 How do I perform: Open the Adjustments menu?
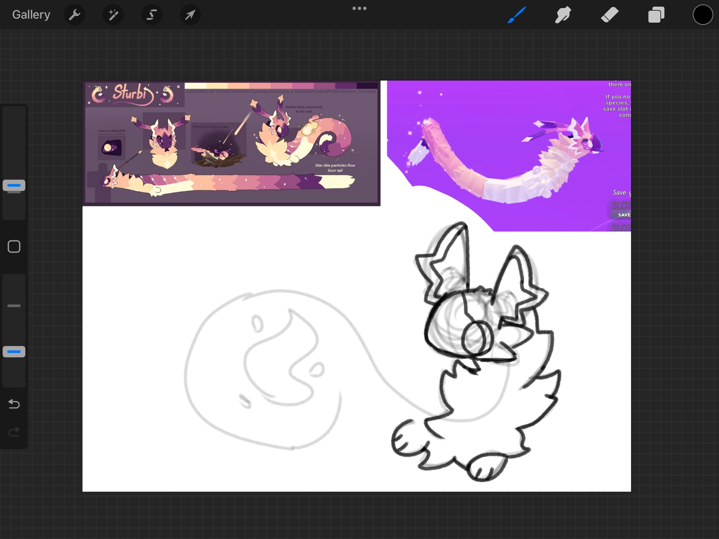coord(113,14)
